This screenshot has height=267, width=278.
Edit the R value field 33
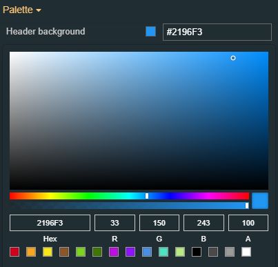pos(115,223)
